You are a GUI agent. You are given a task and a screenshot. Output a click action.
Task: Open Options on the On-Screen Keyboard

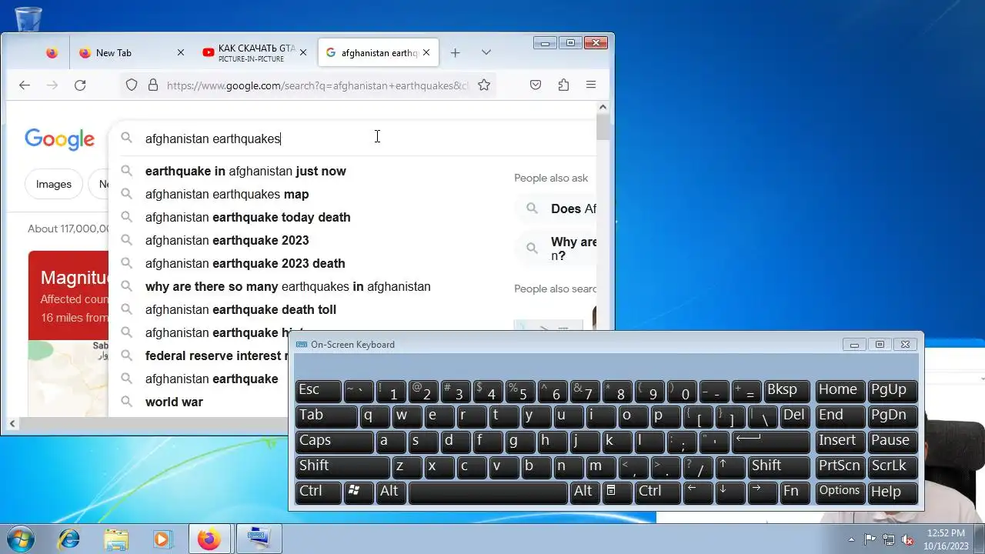pyautogui.click(x=840, y=492)
